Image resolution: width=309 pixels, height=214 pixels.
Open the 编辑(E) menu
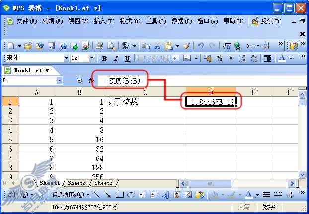pyautogui.click(x=53, y=21)
